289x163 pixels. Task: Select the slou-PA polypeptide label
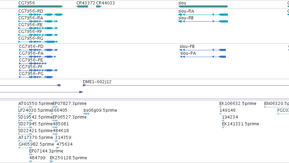[x=188, y=53]
